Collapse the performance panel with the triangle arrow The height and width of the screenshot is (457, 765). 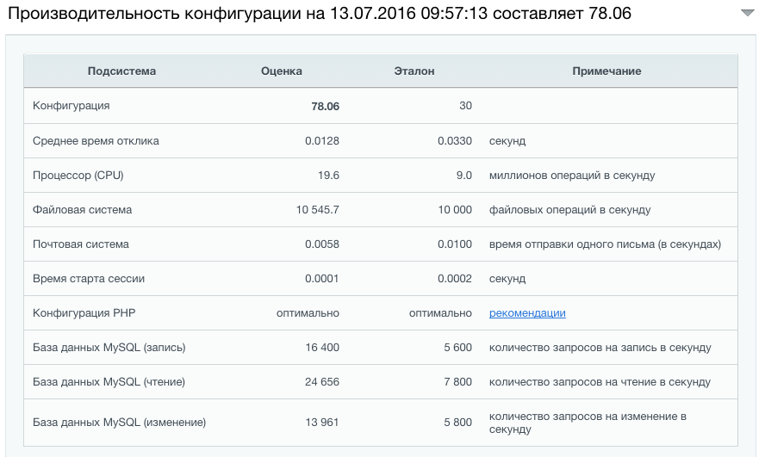tap(747, 13)
